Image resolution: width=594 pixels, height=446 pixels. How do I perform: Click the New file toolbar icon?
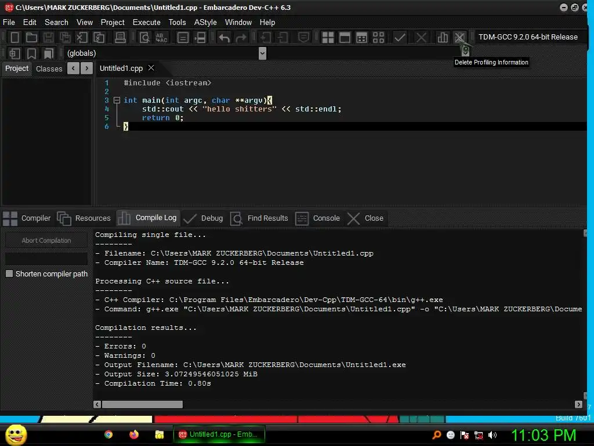point(15,37)
